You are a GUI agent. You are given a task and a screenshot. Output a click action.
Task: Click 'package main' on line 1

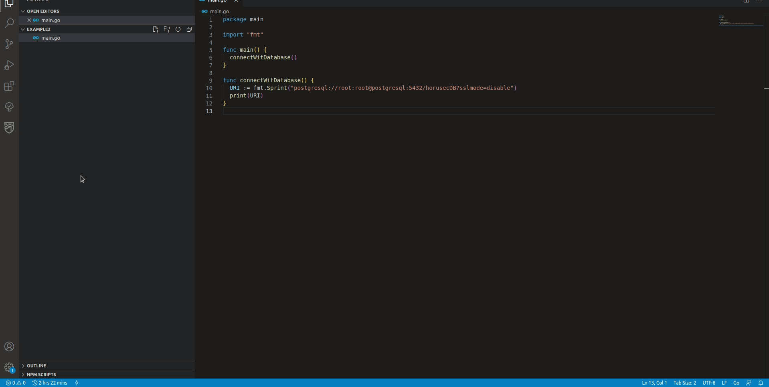[x=243, y=19]
